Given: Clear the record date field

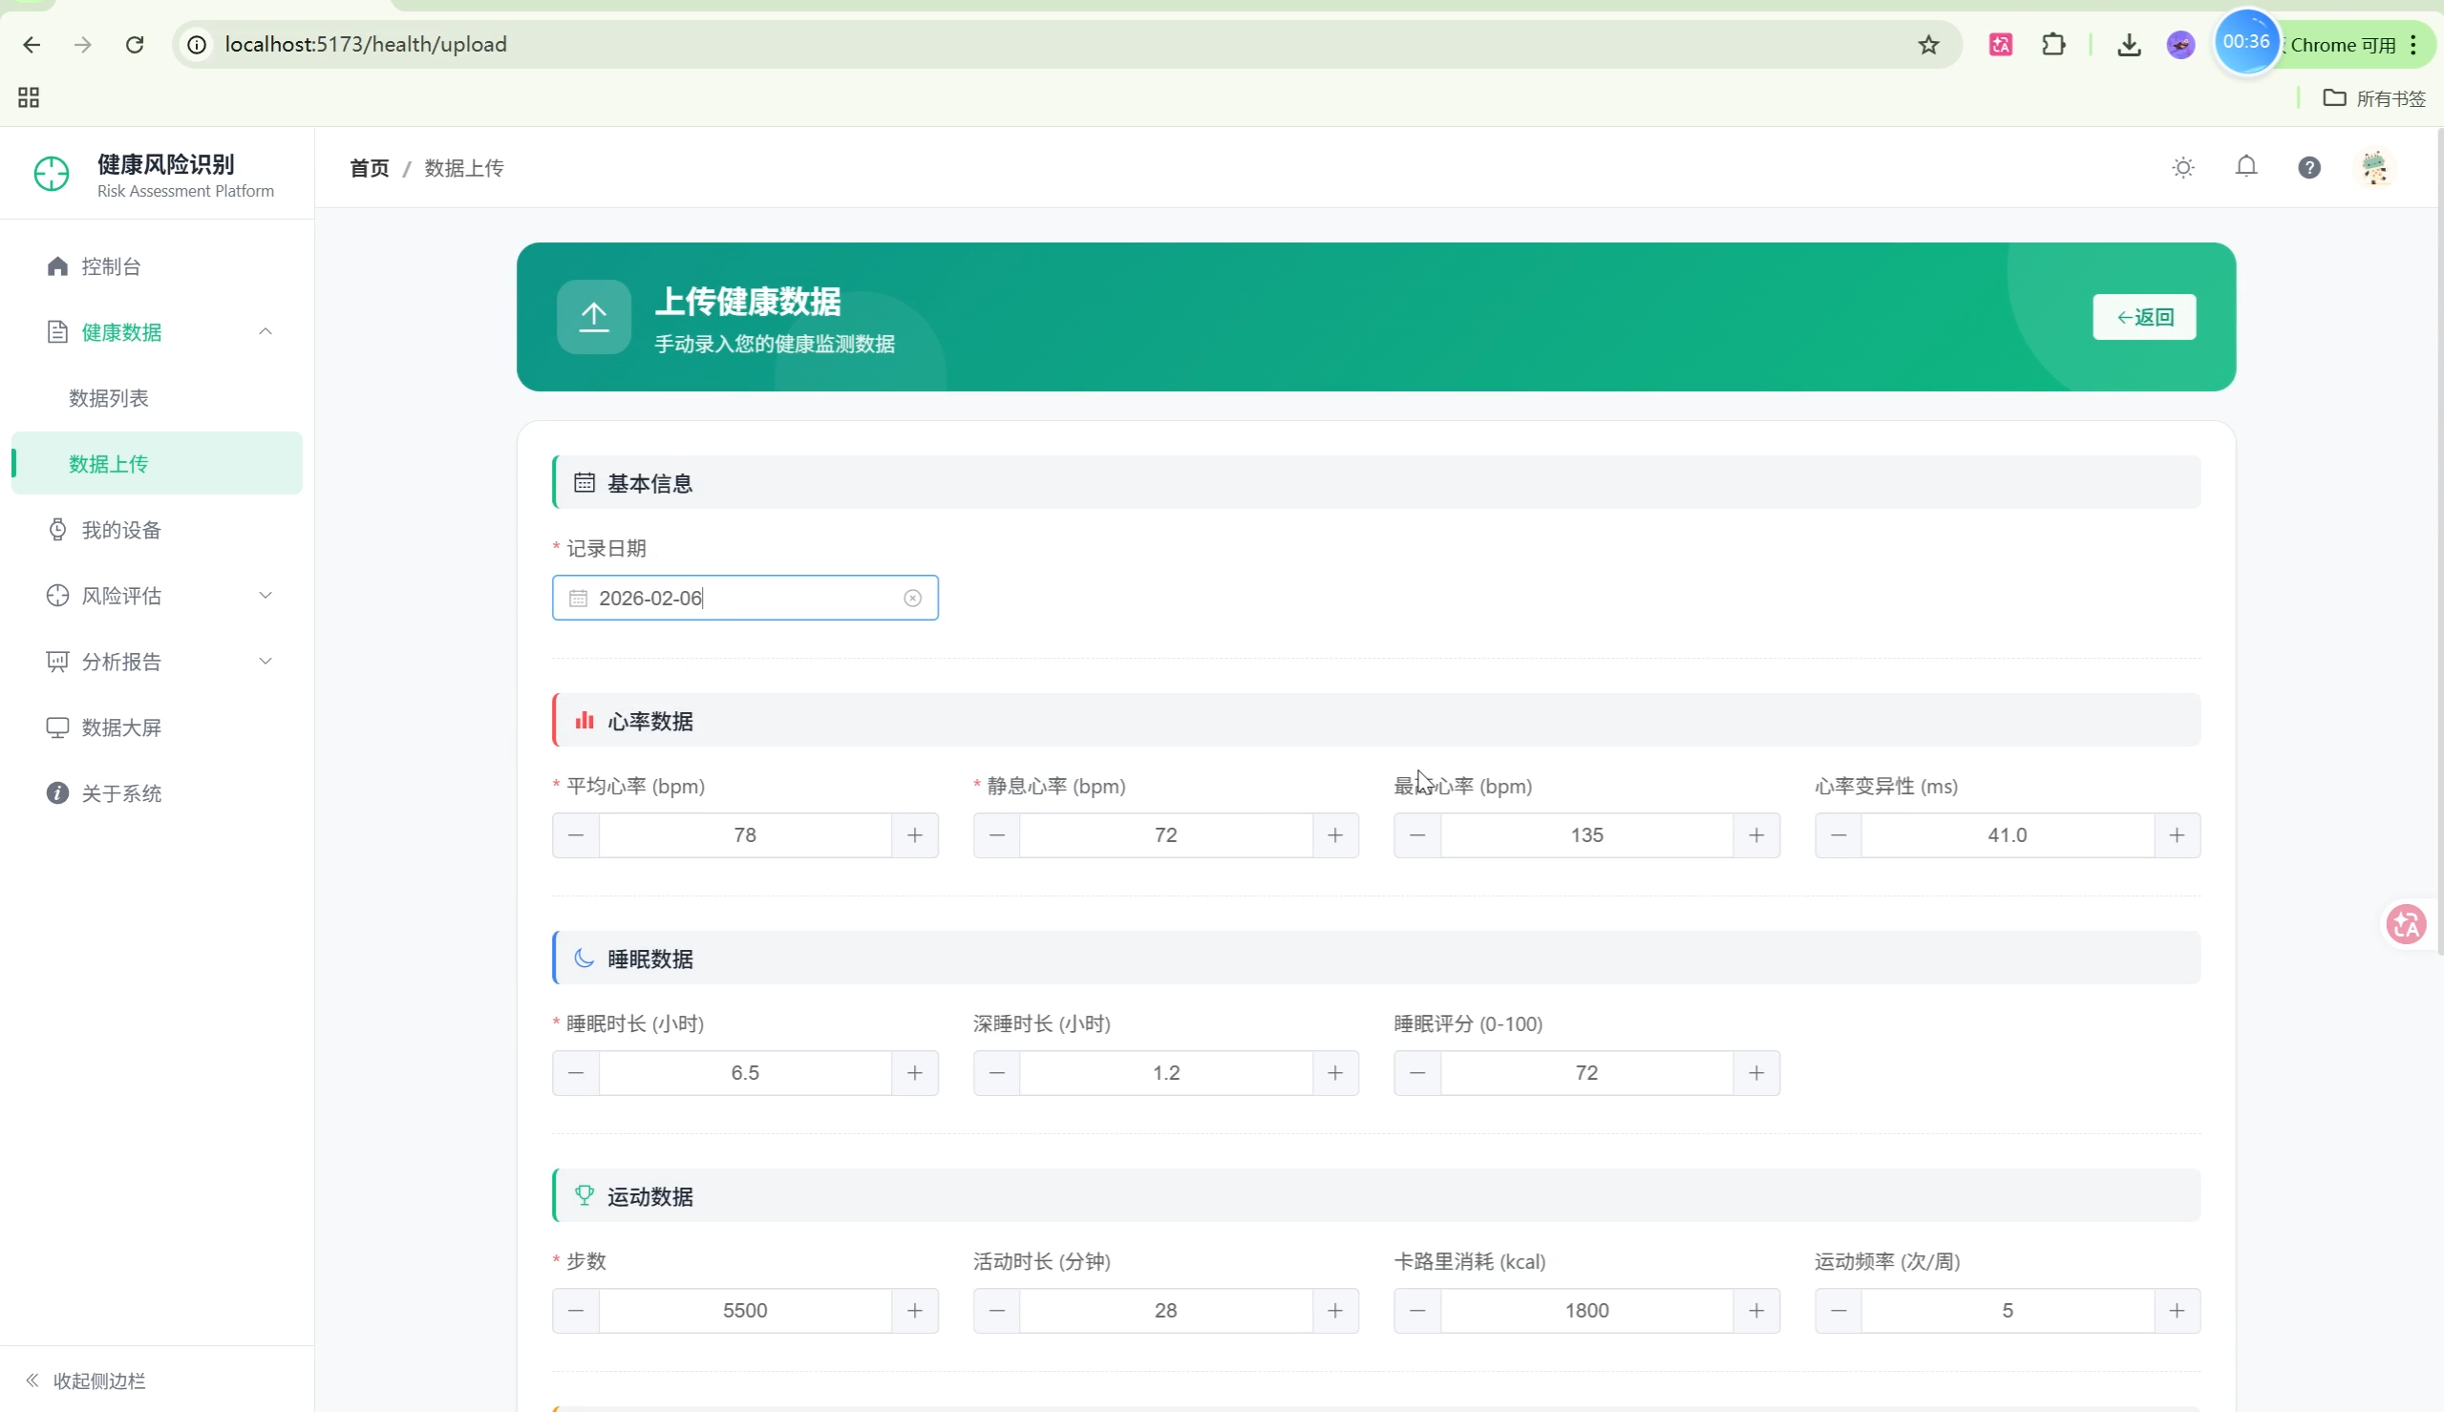Looking at the screenshot, I should 912,599.
